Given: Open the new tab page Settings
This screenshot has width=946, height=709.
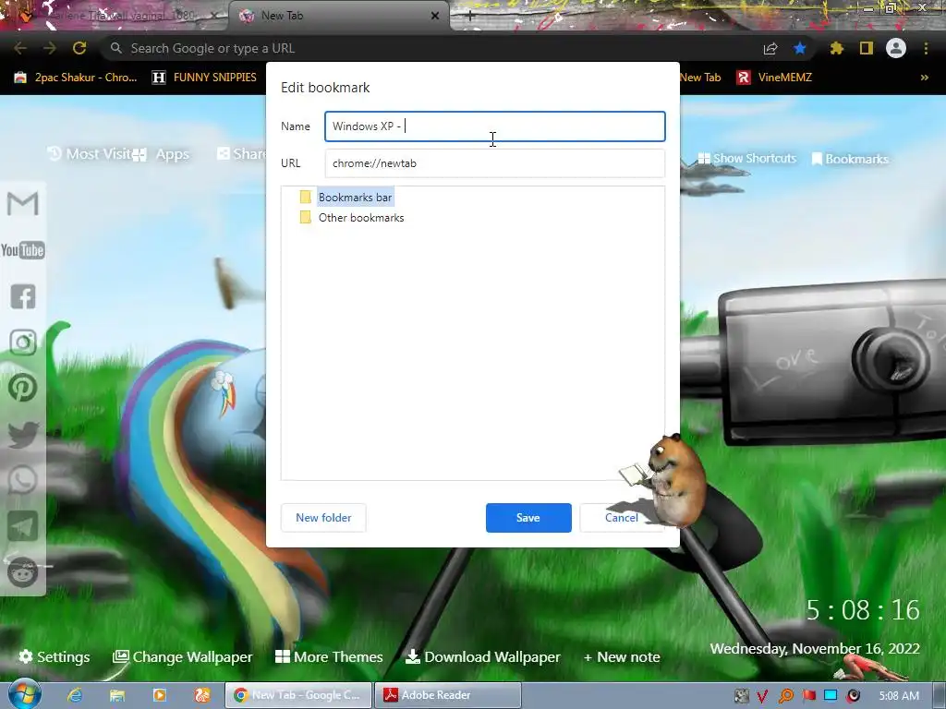Looking at the screenshot, I should 55,656.
